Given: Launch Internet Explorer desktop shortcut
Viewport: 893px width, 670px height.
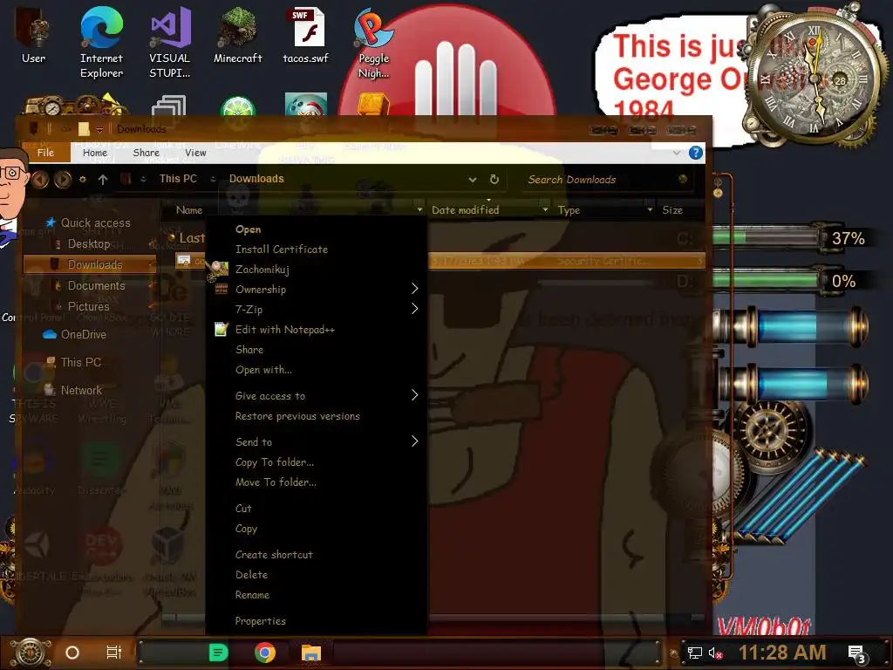Looking at the screenshot, I should pos(101,41).
